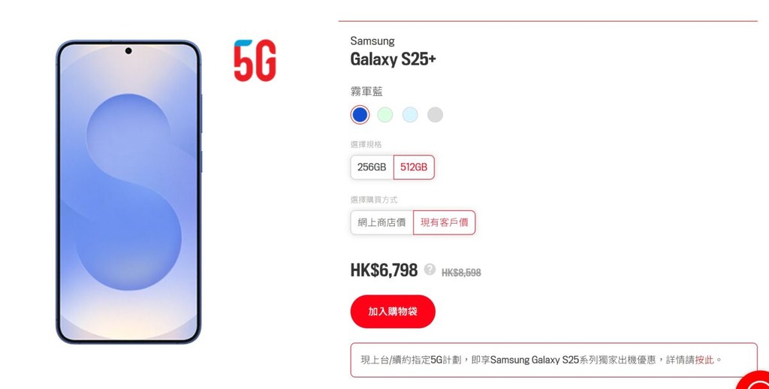
Task: Click the HK$6,798 current price
Action: point(384,270)
